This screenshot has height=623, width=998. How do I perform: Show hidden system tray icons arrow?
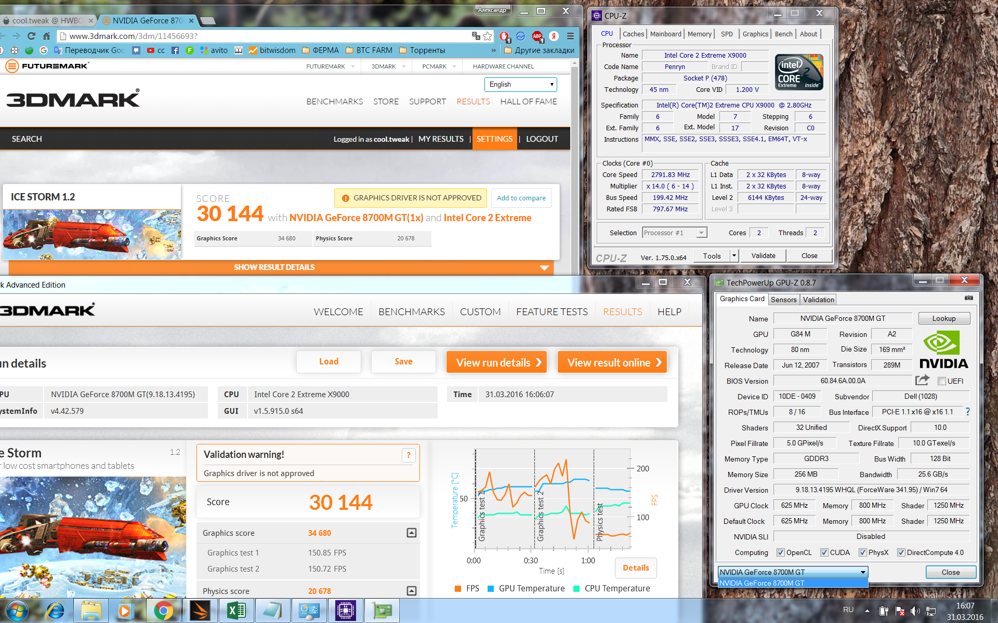[867, 611]
